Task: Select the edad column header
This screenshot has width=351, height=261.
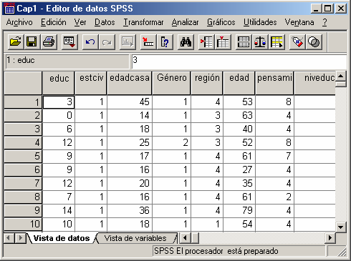Action: (x=239, y=83)
